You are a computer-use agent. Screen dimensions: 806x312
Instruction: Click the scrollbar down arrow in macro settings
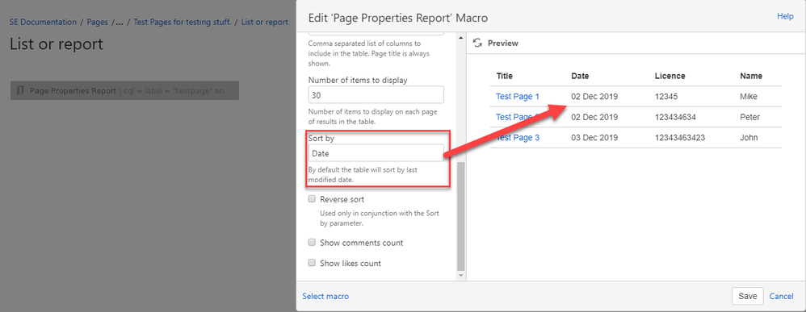click(x=460, y=276)
